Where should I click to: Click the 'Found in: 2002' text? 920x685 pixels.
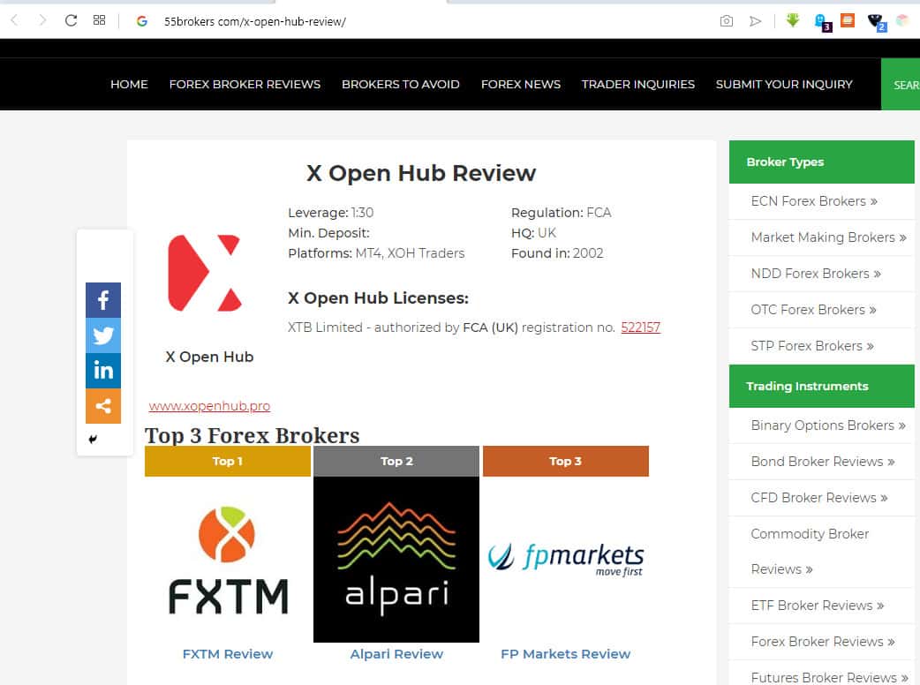click(x=557, y=253)
